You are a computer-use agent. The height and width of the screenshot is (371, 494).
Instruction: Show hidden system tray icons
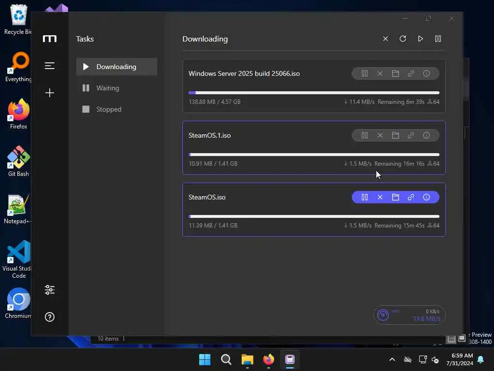(x=392, y=359)
